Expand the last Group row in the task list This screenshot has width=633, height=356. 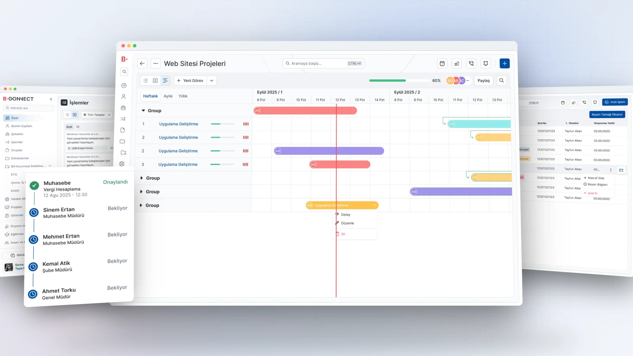[141, 205]
